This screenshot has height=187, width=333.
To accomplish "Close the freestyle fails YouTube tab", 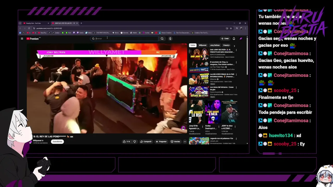I will click(48, 23).
